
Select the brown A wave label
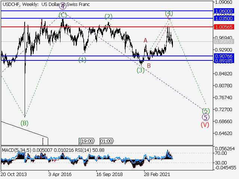pyautogui.click(x=145, y=41)
